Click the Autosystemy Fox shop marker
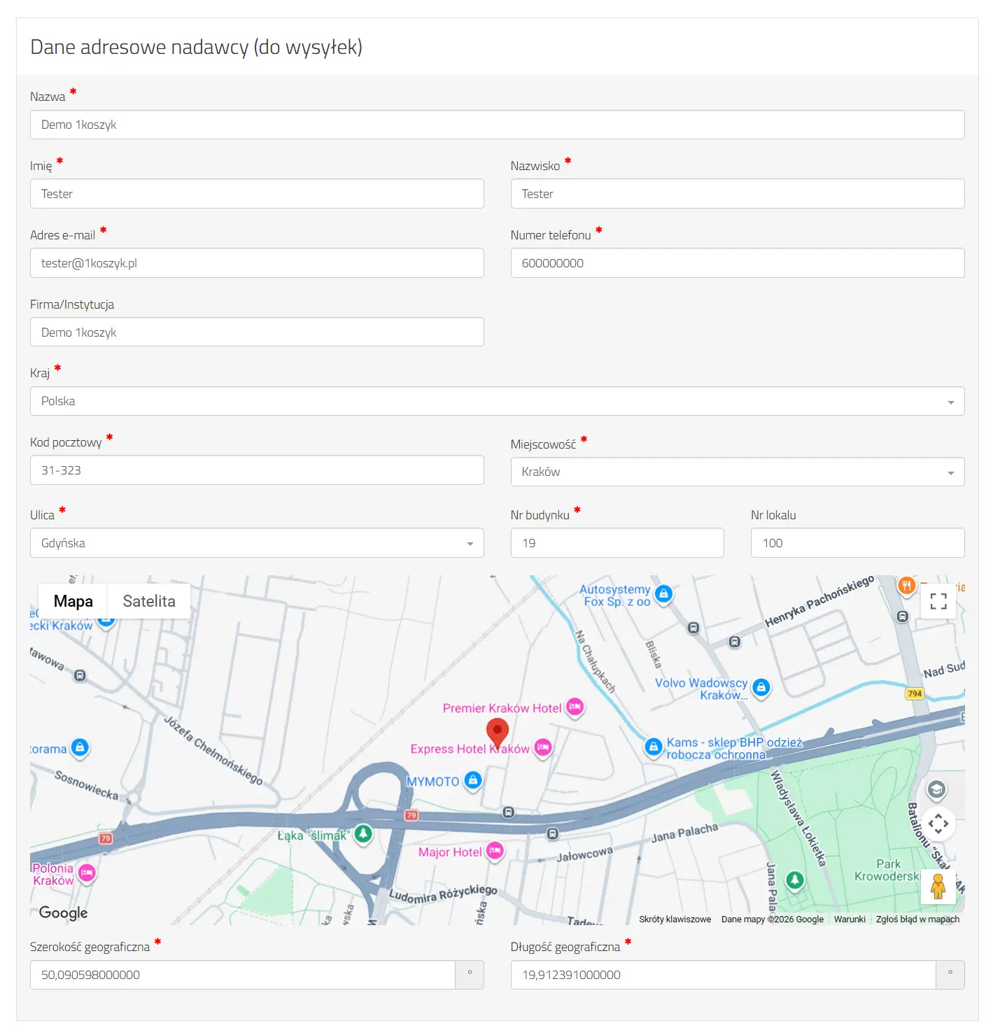The width and height of the screenshot is (993, 1035). [x=663, y=594]
